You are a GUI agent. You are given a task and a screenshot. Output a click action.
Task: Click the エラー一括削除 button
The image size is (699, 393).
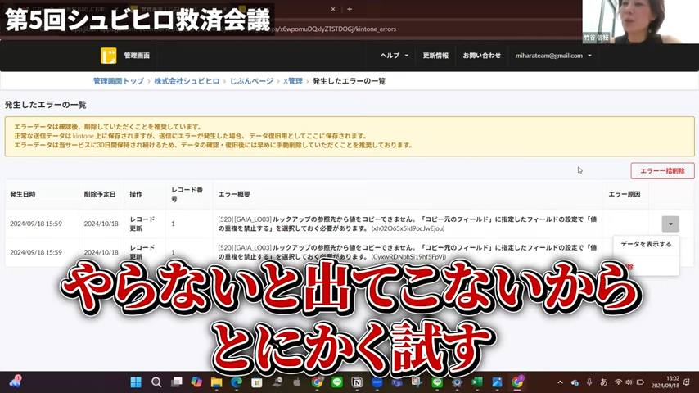[x=662, y=171]
